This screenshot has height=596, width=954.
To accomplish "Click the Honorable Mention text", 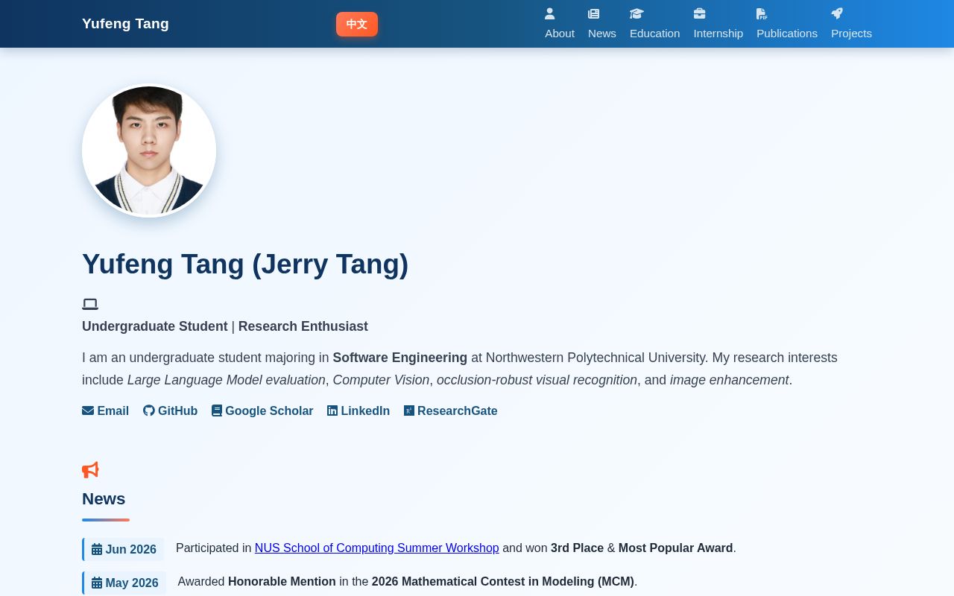I will coord(282,582).
